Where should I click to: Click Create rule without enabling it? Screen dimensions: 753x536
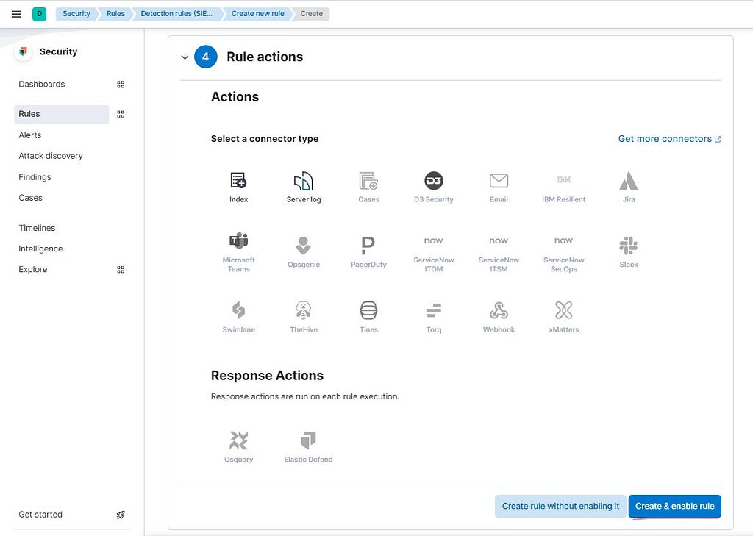tap(560, 506)
